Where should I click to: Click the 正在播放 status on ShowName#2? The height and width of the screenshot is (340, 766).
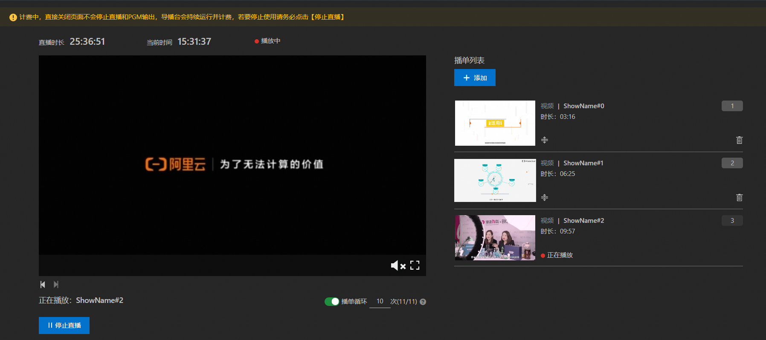pos(557,255)
